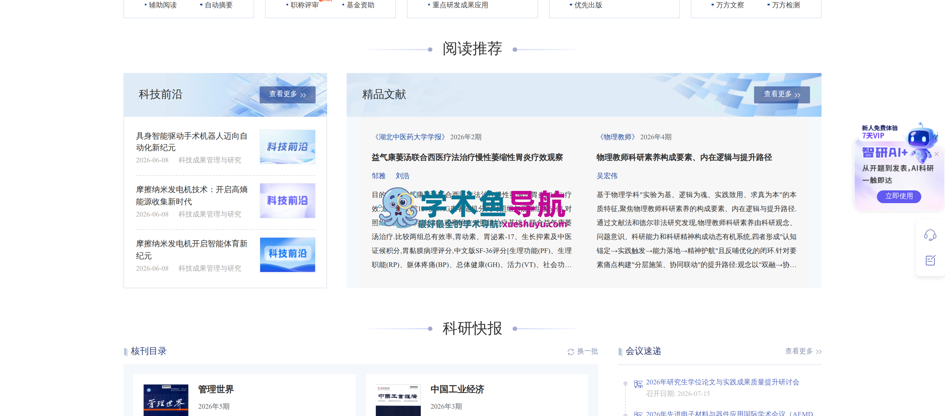This screenshot has height=416, width=945.
Task: Open 管理世界 journal title
Action: (x=216, y=389)
